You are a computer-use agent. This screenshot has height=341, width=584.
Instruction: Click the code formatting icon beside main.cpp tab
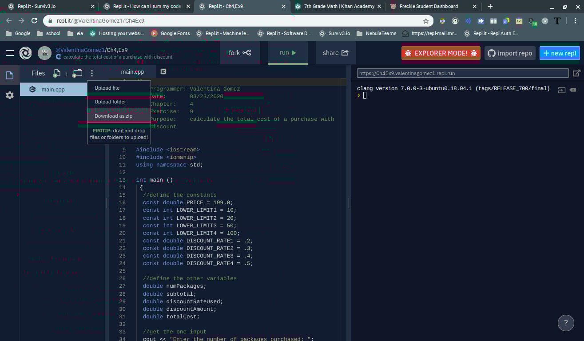pyautogui.click(x=163, y=71)
